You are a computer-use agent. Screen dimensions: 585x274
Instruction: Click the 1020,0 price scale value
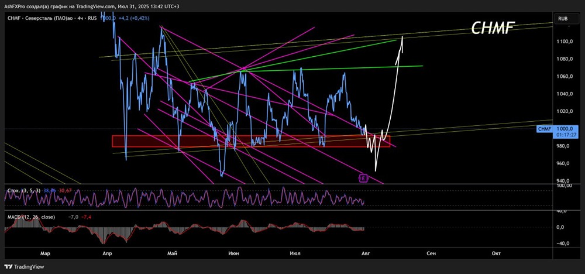coord(566,111)
